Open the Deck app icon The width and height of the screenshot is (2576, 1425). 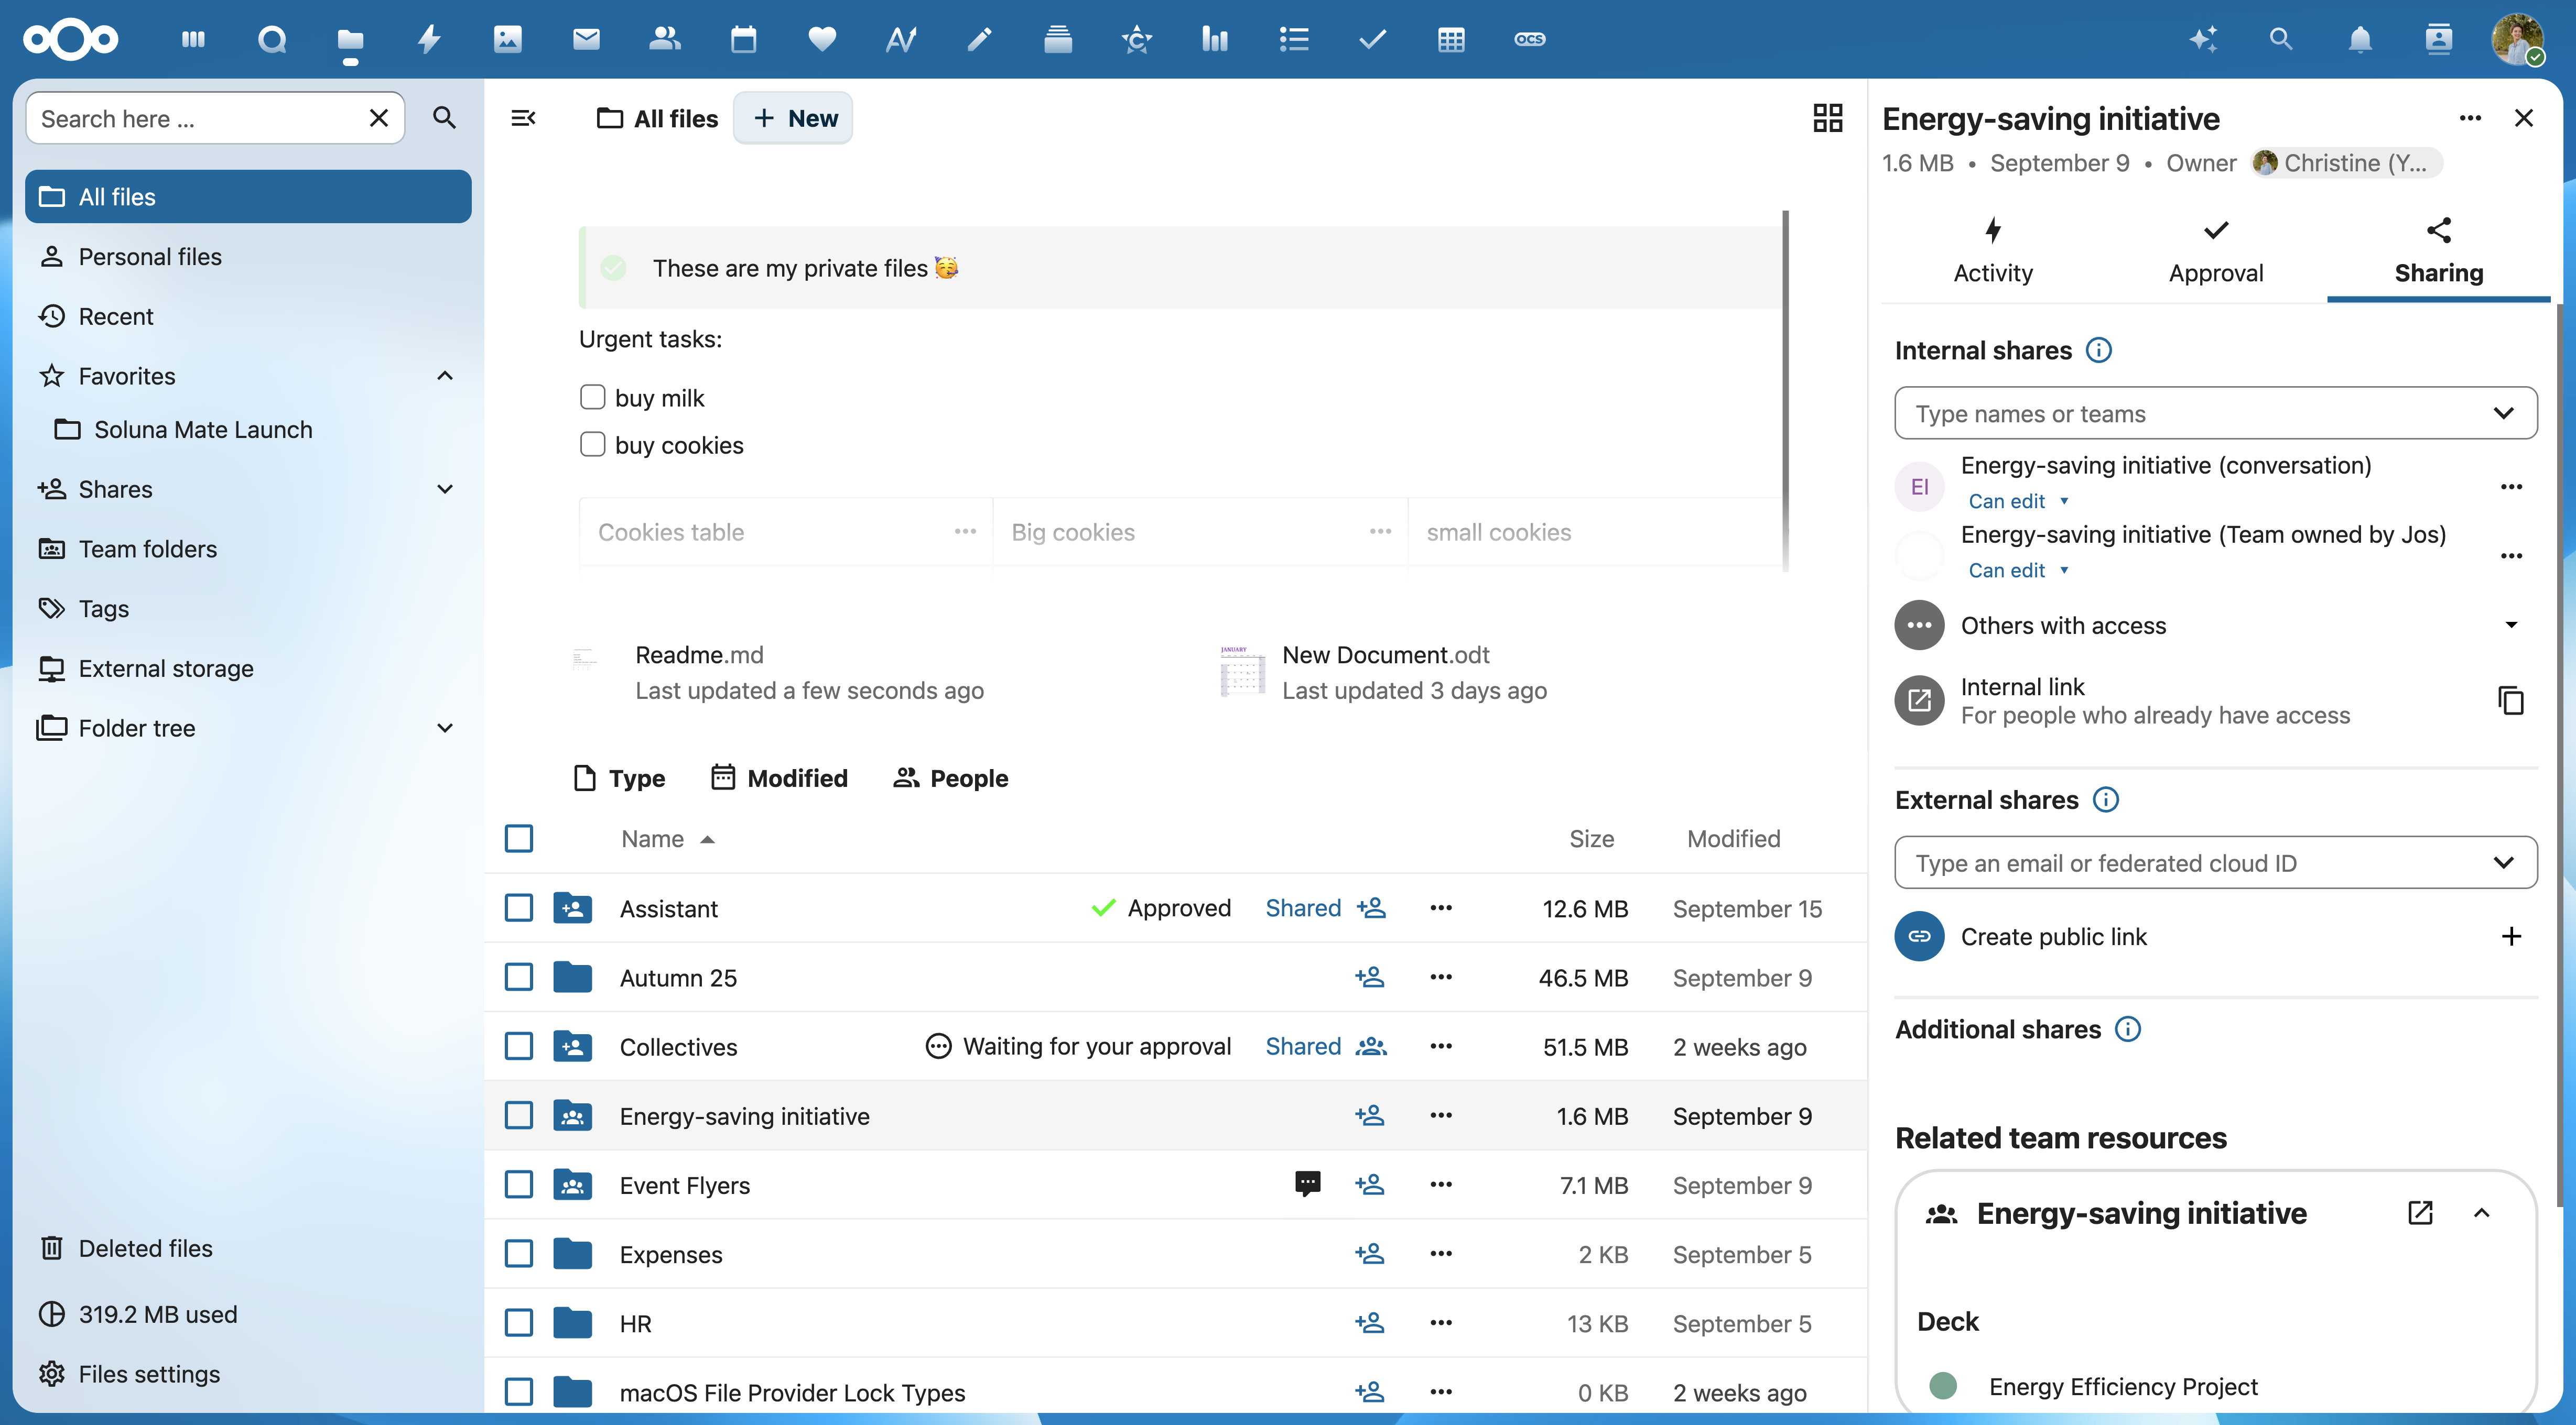(x=1057, y=40)
